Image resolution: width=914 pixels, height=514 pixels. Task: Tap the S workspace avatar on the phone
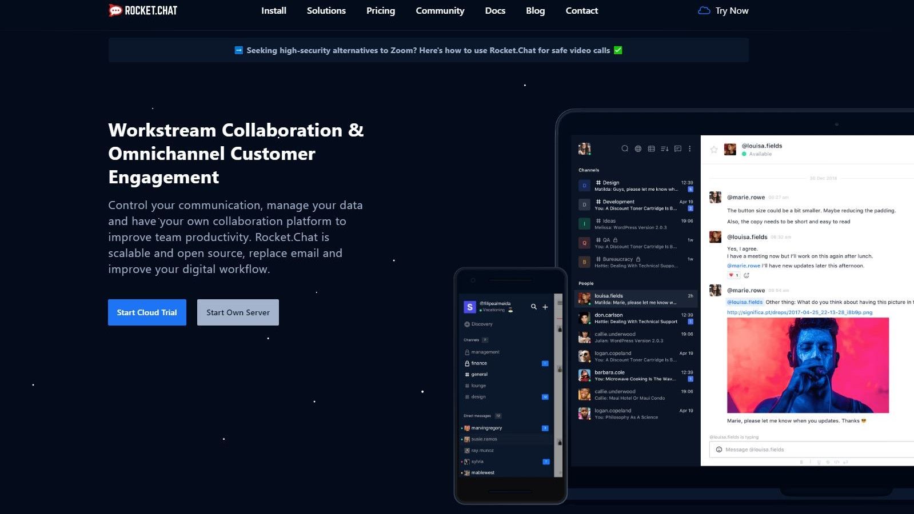point(470,307)
